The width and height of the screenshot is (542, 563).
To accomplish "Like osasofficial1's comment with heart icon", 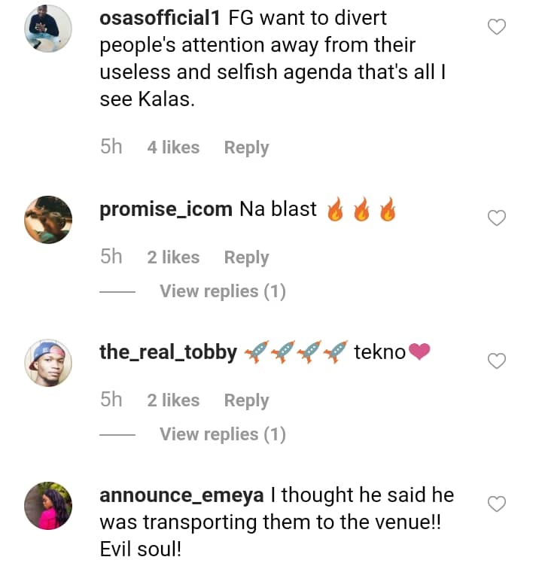I will pyautogui.click(x=498, y=28).
